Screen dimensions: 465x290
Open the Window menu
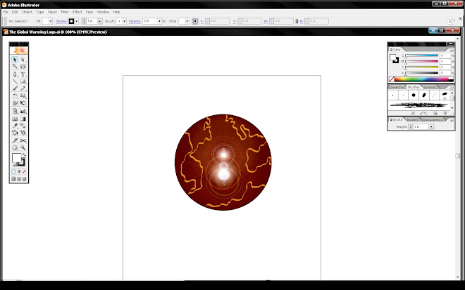(x=103, y=12)
